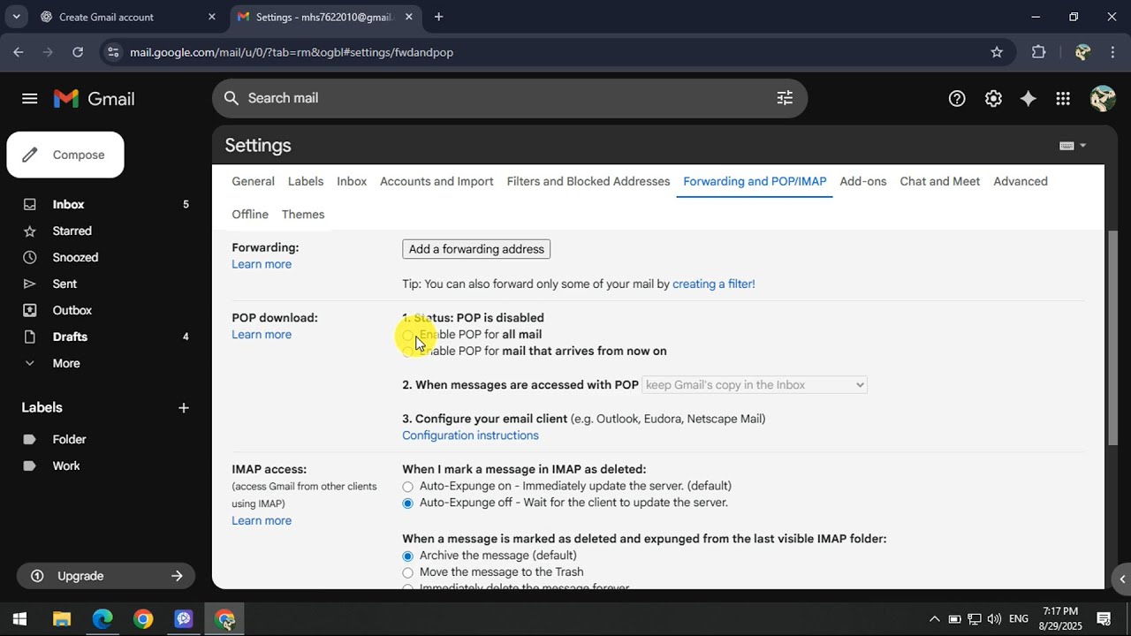
Task: Open the keep Gmail's copy in Inbox dropdown
Action: click(755, 385)
